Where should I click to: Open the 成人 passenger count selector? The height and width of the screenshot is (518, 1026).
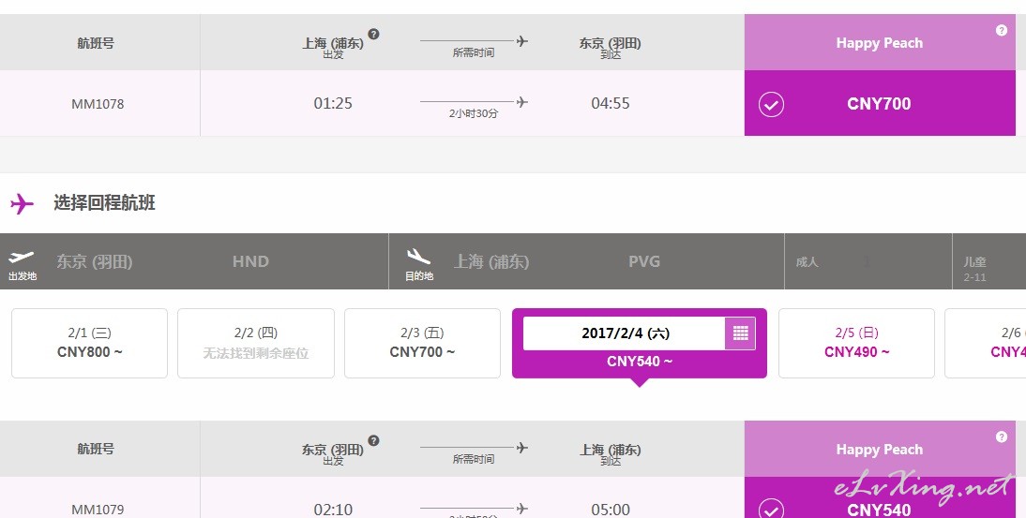coord(868,261)
